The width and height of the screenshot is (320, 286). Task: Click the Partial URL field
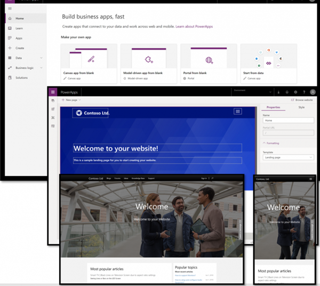pyautogui.click(x=288, y=133)
